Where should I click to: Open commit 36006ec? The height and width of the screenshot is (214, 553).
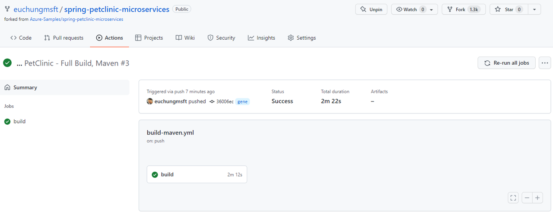click(x=225, y=101)
